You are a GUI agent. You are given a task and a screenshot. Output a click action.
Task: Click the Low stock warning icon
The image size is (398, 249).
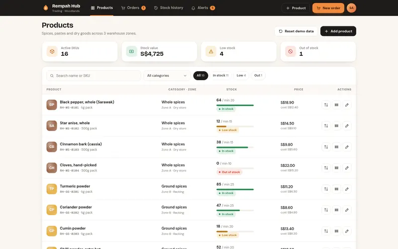[x=211, y=51]
